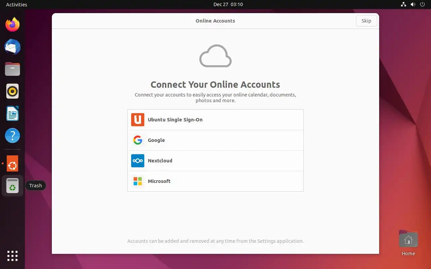
Task: Click the running Ubuntu welcome app icon
Action: pos(12,163)
